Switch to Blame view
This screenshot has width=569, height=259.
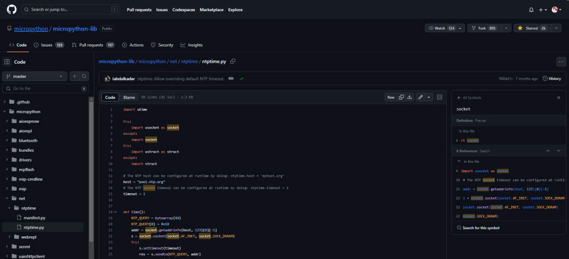click(129, 97)
